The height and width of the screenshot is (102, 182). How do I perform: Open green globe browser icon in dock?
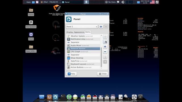(x=69, y=97)
